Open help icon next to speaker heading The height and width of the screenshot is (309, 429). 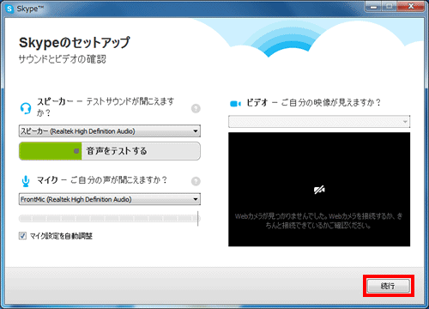[x=196, y=108]
